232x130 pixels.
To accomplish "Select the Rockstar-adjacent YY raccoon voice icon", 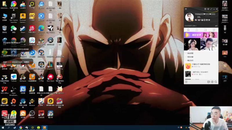I will [x=32, y=17].
